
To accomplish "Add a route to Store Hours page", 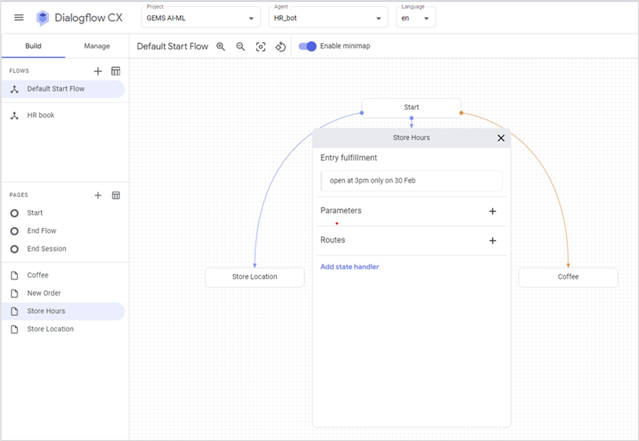I will (492, 240).
